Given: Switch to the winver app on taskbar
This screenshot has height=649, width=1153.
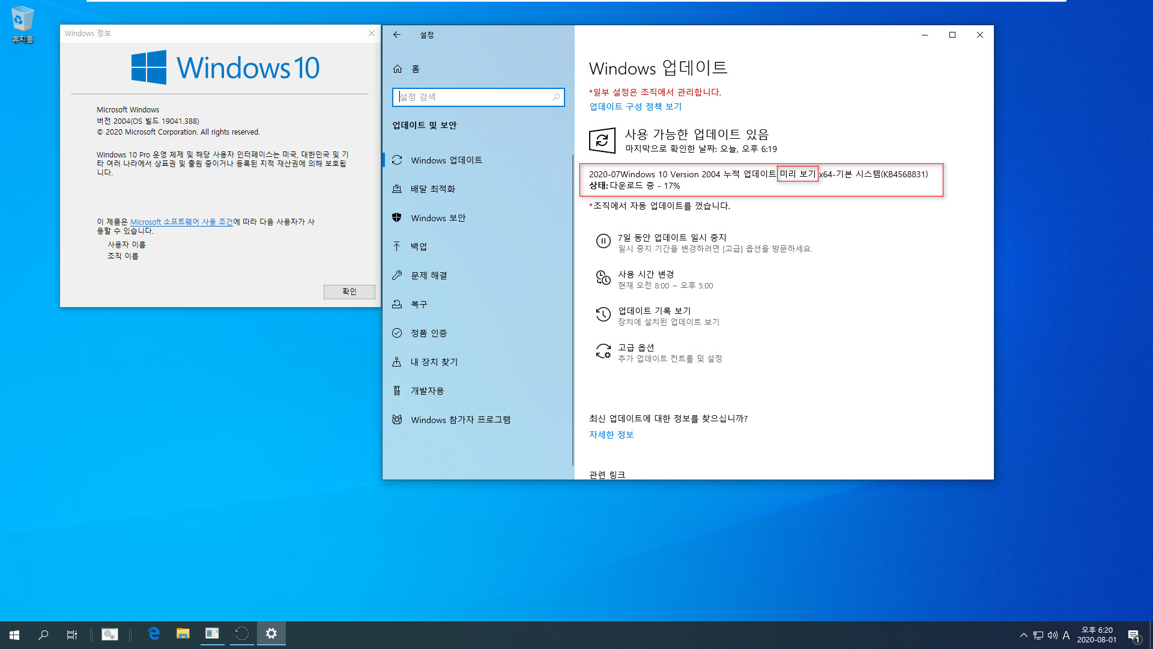Looking at the screenshot, I should coord(212,634).
